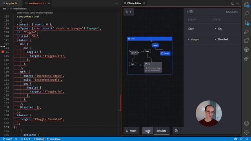Click the SIMULATE panel heading
251x141 pixels.
[x=232, y=12]
